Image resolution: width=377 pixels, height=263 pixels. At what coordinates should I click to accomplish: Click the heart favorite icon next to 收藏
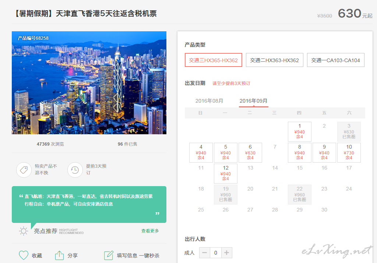pos(24,255)
